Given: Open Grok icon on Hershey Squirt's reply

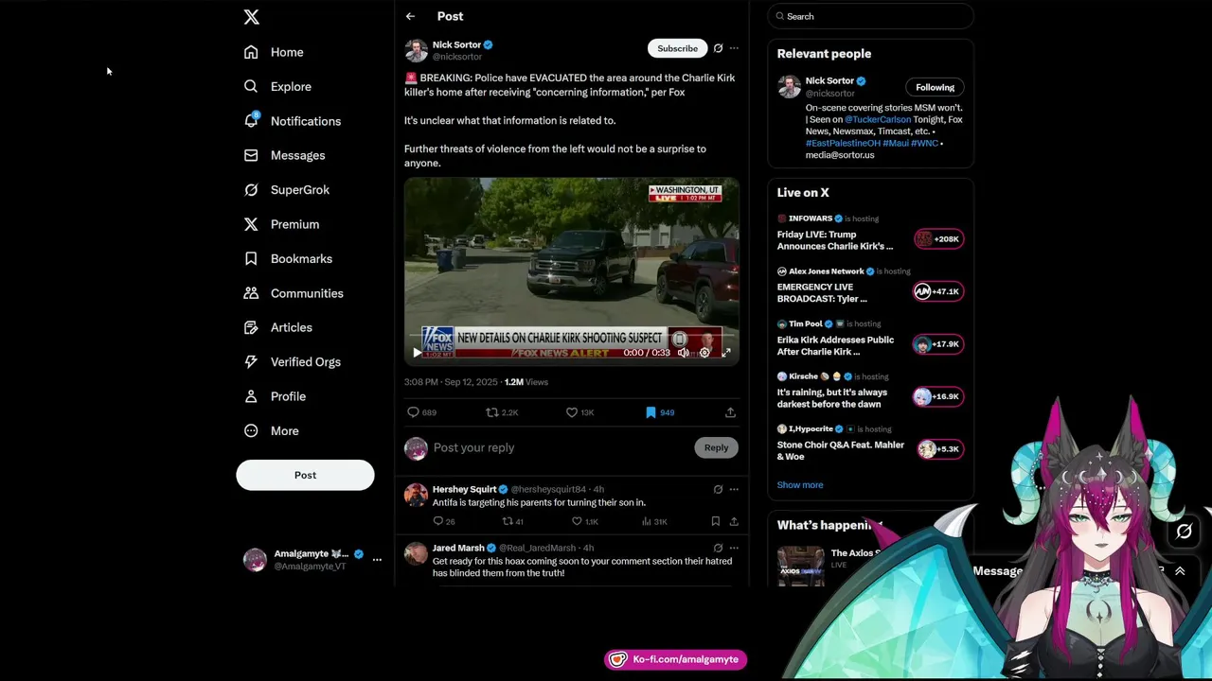Looking at the screenshot, I should [x=718, y=489].
